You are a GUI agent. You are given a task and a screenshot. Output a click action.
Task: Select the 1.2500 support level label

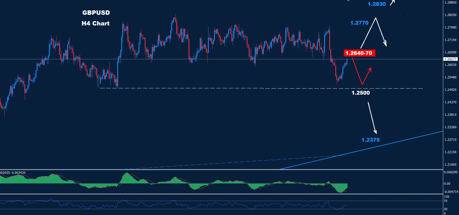click(360, 93)
